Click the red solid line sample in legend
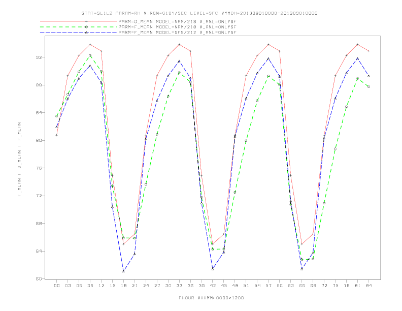This screenshot has width=402, height=311. pyautogui.click(x=79, y=21)
